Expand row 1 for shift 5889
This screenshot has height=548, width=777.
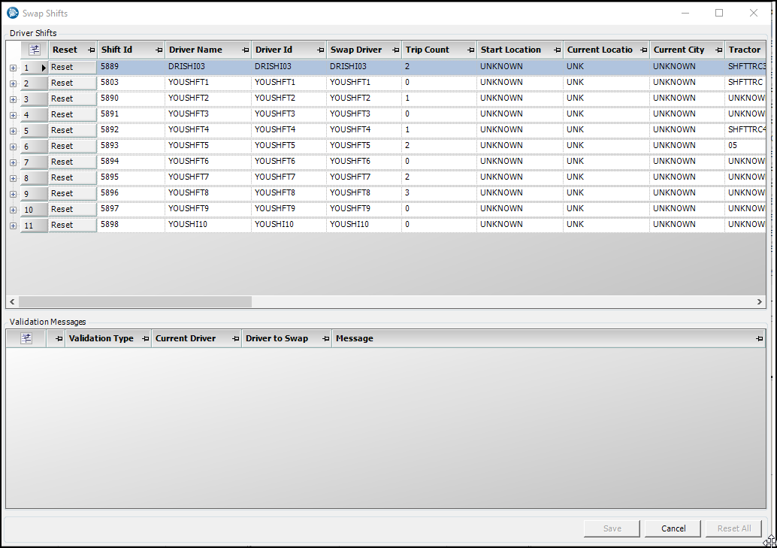14,68
